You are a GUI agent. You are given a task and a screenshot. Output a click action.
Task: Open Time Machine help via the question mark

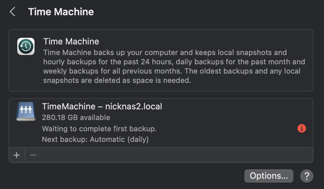click(307, 176)
